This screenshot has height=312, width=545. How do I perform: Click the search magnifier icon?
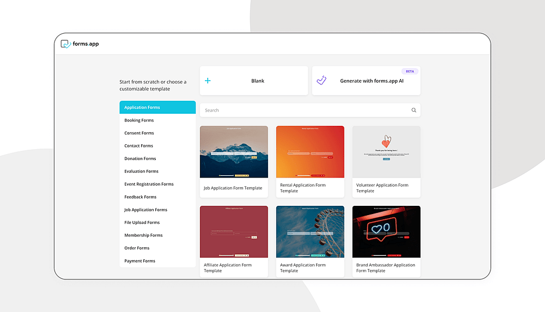pos(414,110)
